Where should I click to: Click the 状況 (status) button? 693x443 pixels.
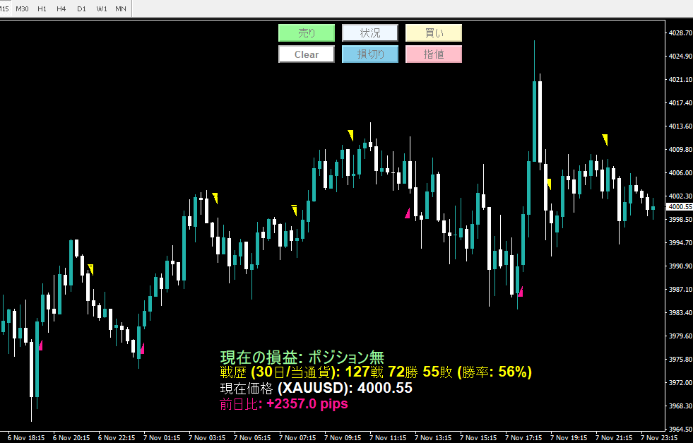coord(369,33)
